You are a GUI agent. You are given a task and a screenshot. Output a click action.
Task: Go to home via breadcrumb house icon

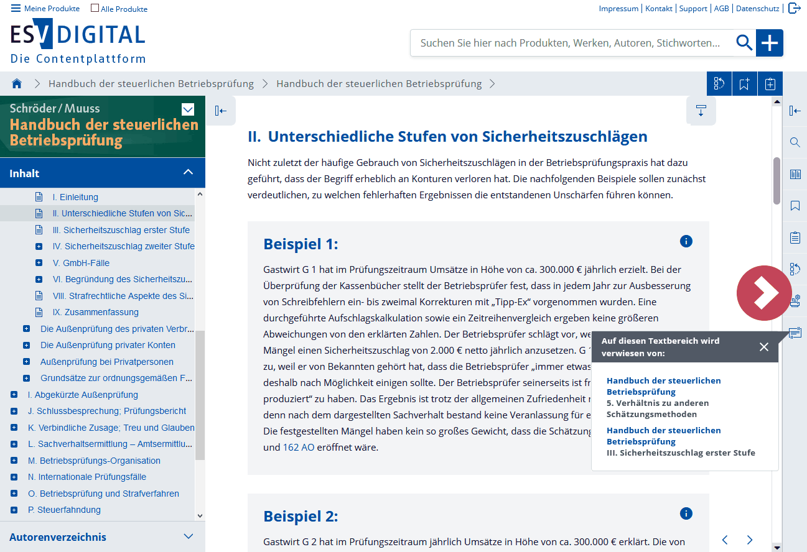coord(17,83)
